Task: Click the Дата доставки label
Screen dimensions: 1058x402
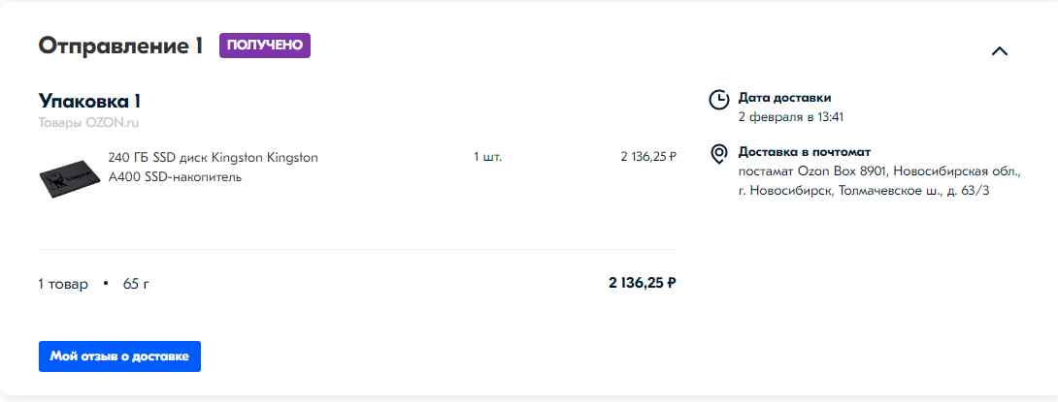Action: 784,98
